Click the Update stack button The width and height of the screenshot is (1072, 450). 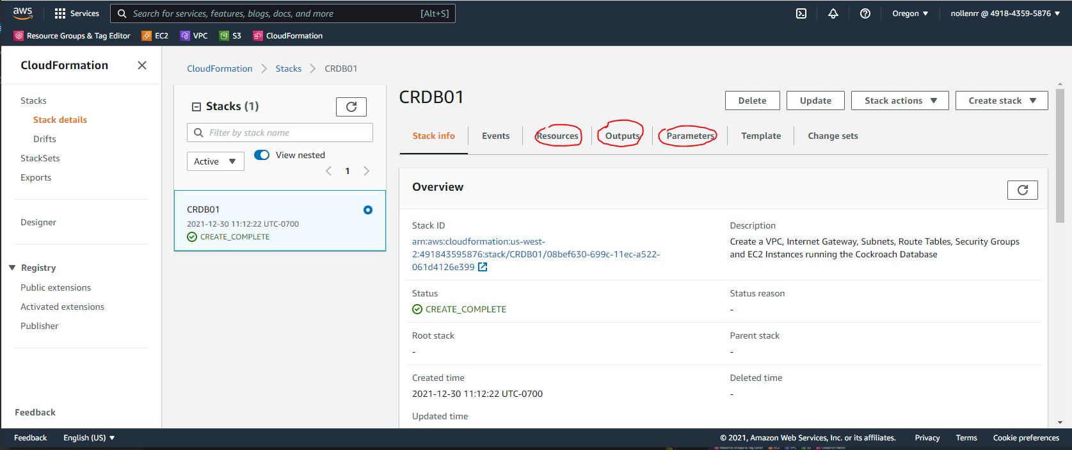[x=815, y=100]
